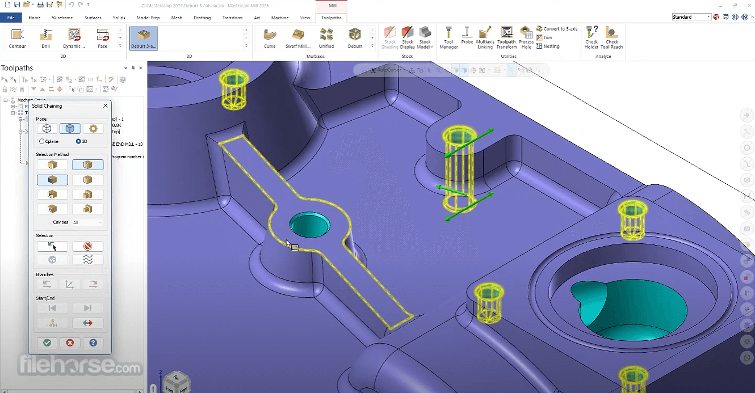Run Check Tool Reach analysis
This screenshot has width=755, height=393.
[612, 38]
